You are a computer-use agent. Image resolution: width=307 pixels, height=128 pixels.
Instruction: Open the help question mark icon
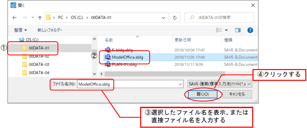[x=250, y=30]
